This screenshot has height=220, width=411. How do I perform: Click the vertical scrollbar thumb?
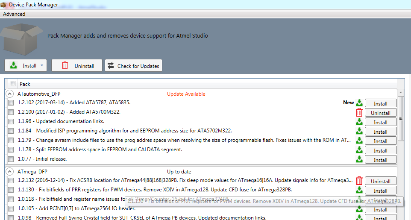click(x=401, y=118)
